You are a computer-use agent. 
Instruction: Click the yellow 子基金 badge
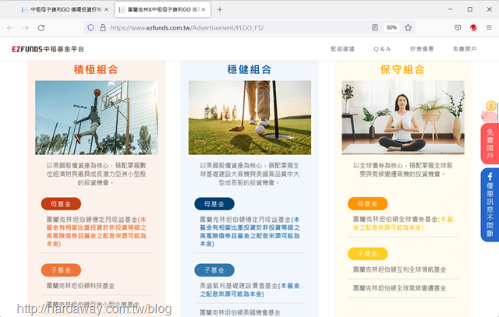coord(367,254)
